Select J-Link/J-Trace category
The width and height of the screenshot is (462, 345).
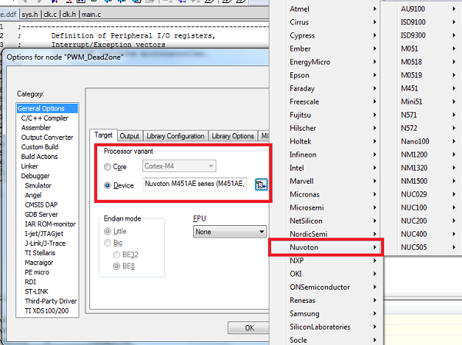point(45,244)
